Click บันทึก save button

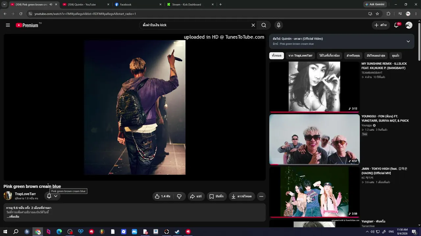(x=217, y=196)
